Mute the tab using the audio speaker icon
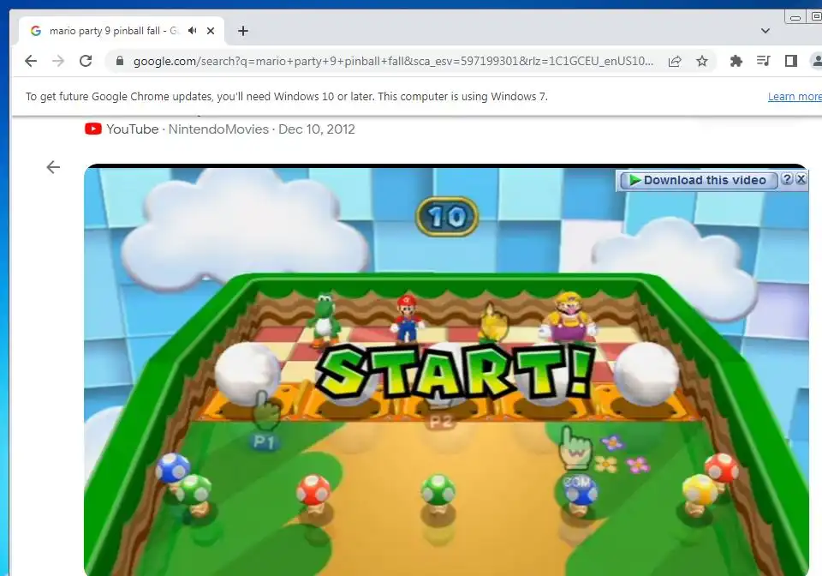The image size is (822, 576). click(193, 31)
